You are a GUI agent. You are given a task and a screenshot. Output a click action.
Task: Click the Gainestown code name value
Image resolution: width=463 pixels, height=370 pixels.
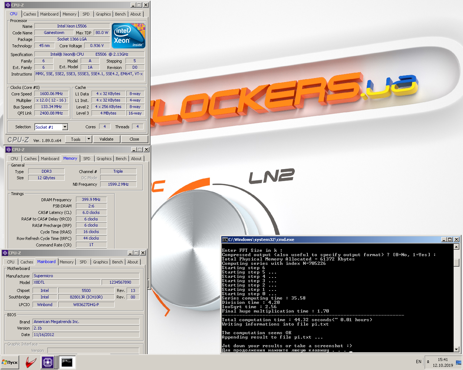[x=54, y=33]
